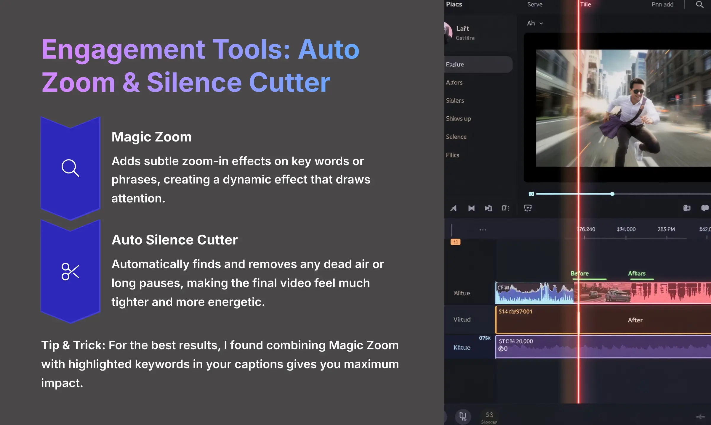Viewport: 711px width, 425px height.
Task: Open the search tool via the magnifier icon
Action: 700,5
